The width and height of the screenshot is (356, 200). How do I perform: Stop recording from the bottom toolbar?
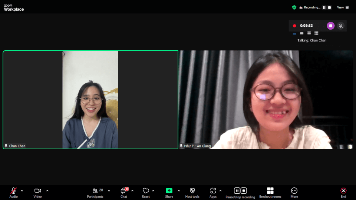pyautogui.click(x=244, y=191)
